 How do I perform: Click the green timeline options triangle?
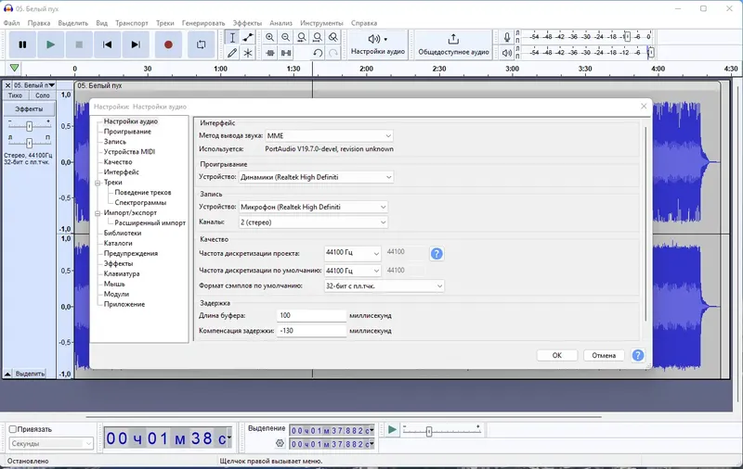[15, 68]
